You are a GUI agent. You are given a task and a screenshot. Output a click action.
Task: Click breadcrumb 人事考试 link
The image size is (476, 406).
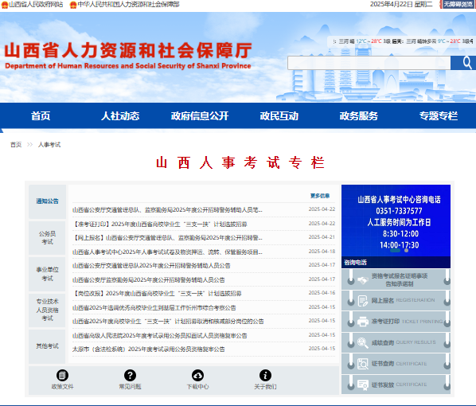49,145
